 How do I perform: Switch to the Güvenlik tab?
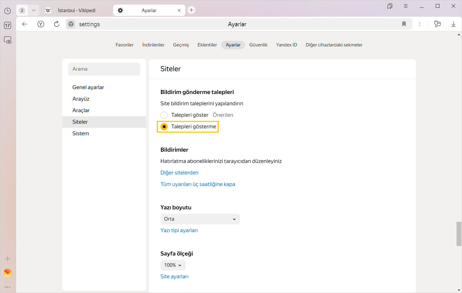click(258, 45)
